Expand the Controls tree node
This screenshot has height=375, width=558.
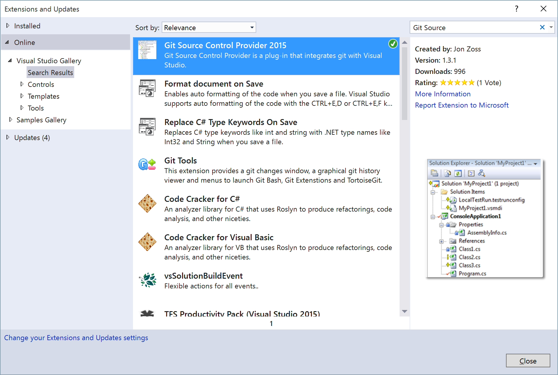tap(22, 84)
